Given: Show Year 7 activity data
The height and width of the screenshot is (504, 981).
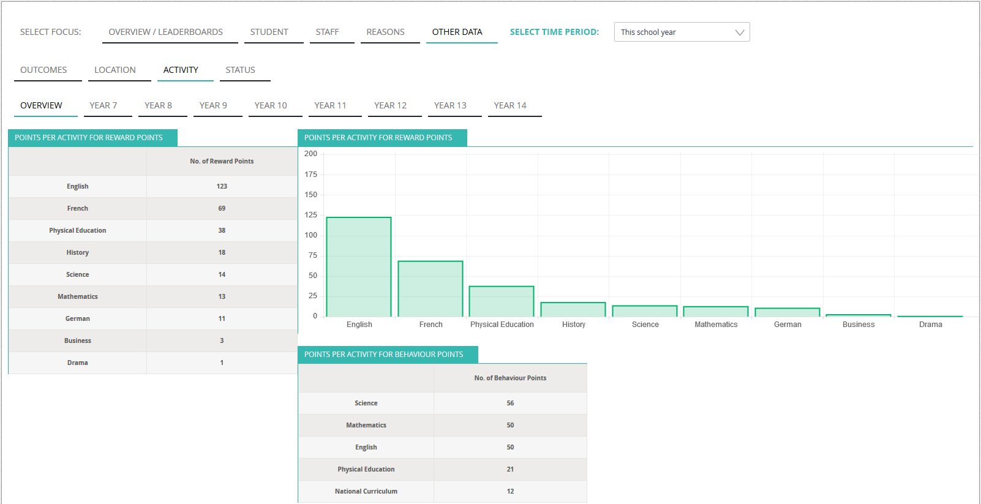Looking at the screenshot, I should coord(108,106).
